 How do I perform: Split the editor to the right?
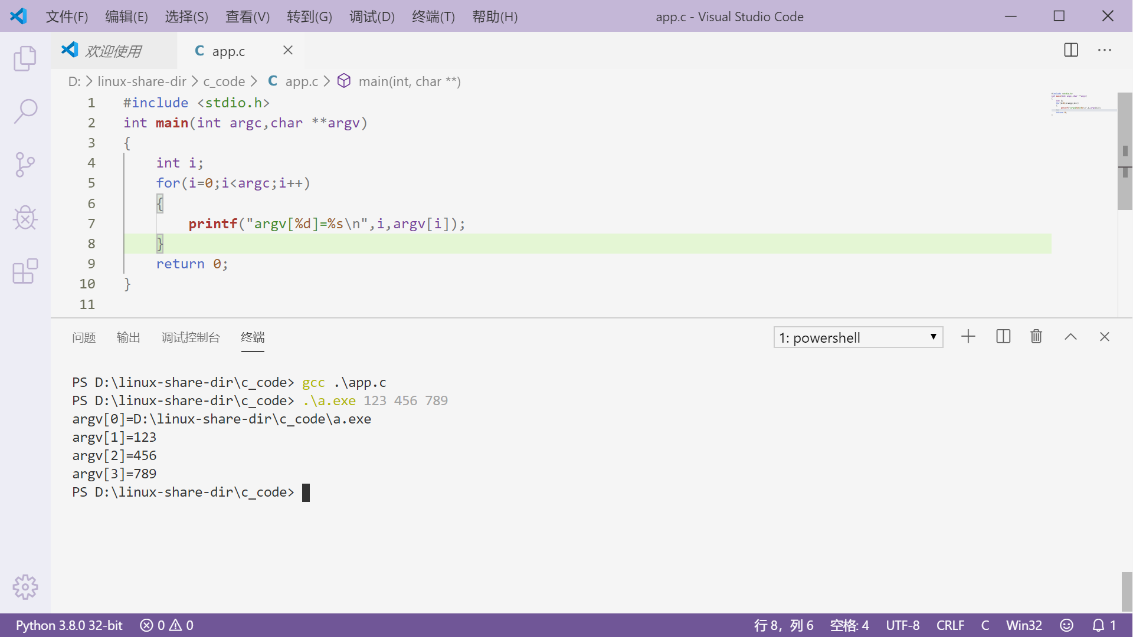click(x=1071, y=50)
